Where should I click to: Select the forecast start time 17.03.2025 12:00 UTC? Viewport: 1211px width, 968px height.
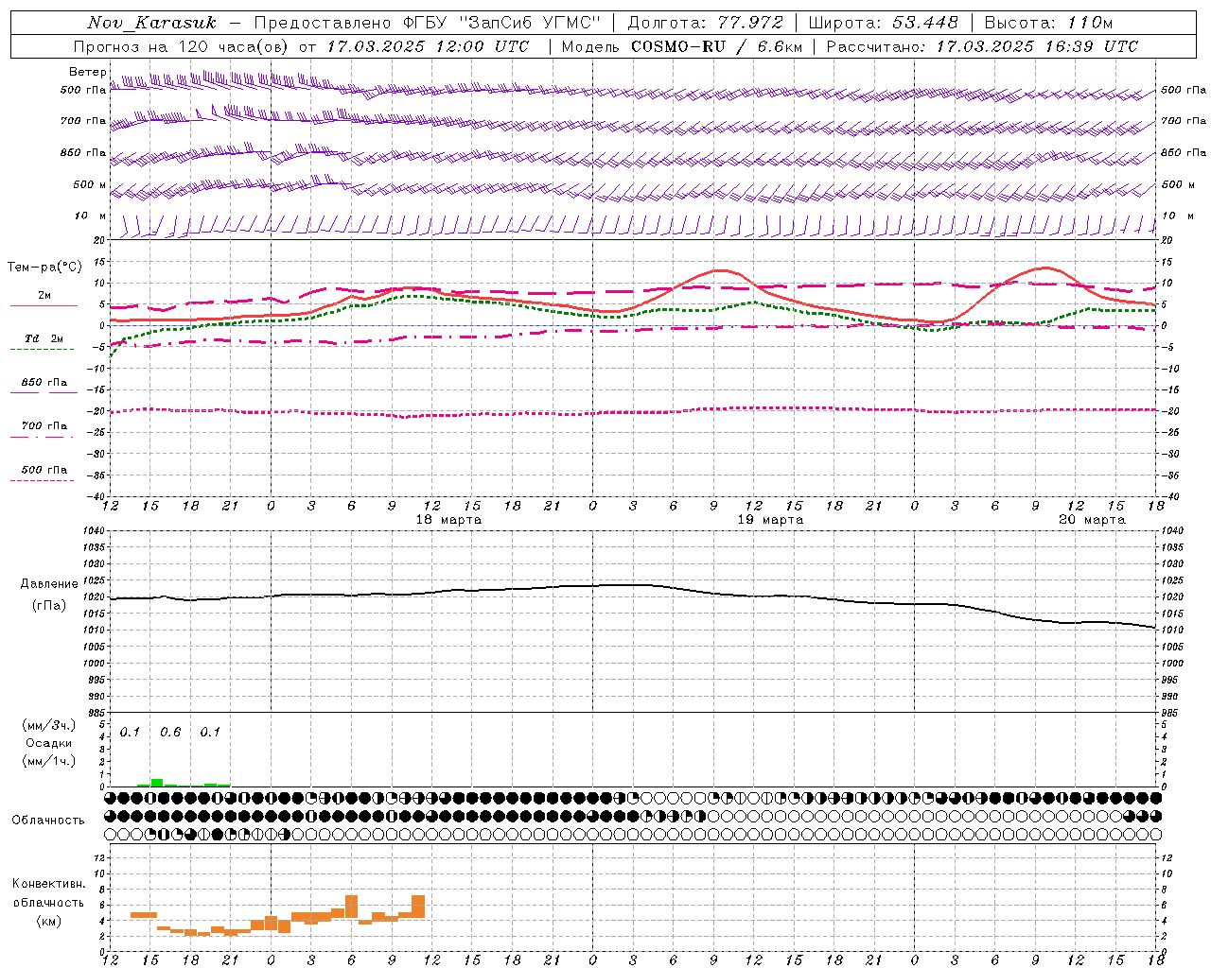pos(428,46)
